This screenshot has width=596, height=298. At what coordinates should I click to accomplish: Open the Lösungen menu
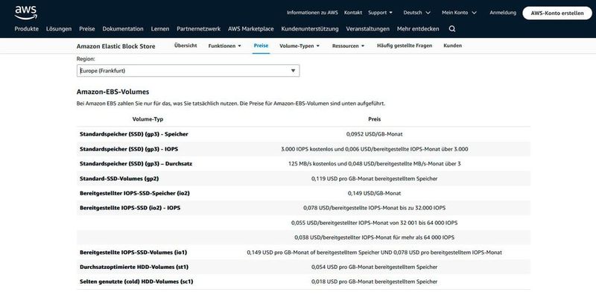coord(59,29)
